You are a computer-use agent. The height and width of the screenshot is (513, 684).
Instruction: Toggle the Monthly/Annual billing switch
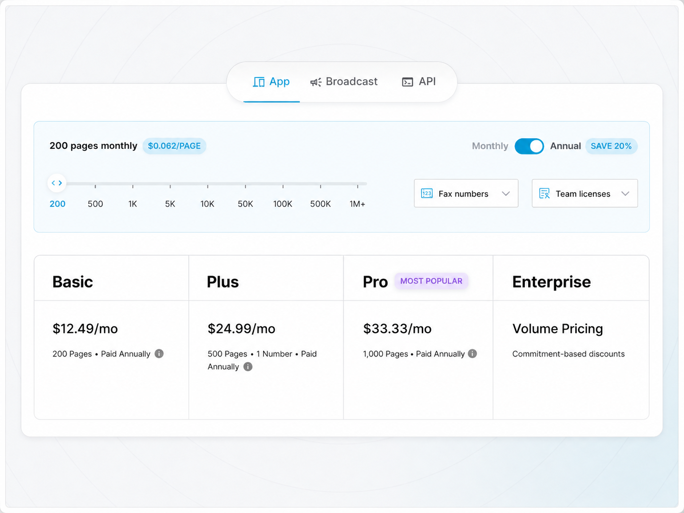coord(529,146)
